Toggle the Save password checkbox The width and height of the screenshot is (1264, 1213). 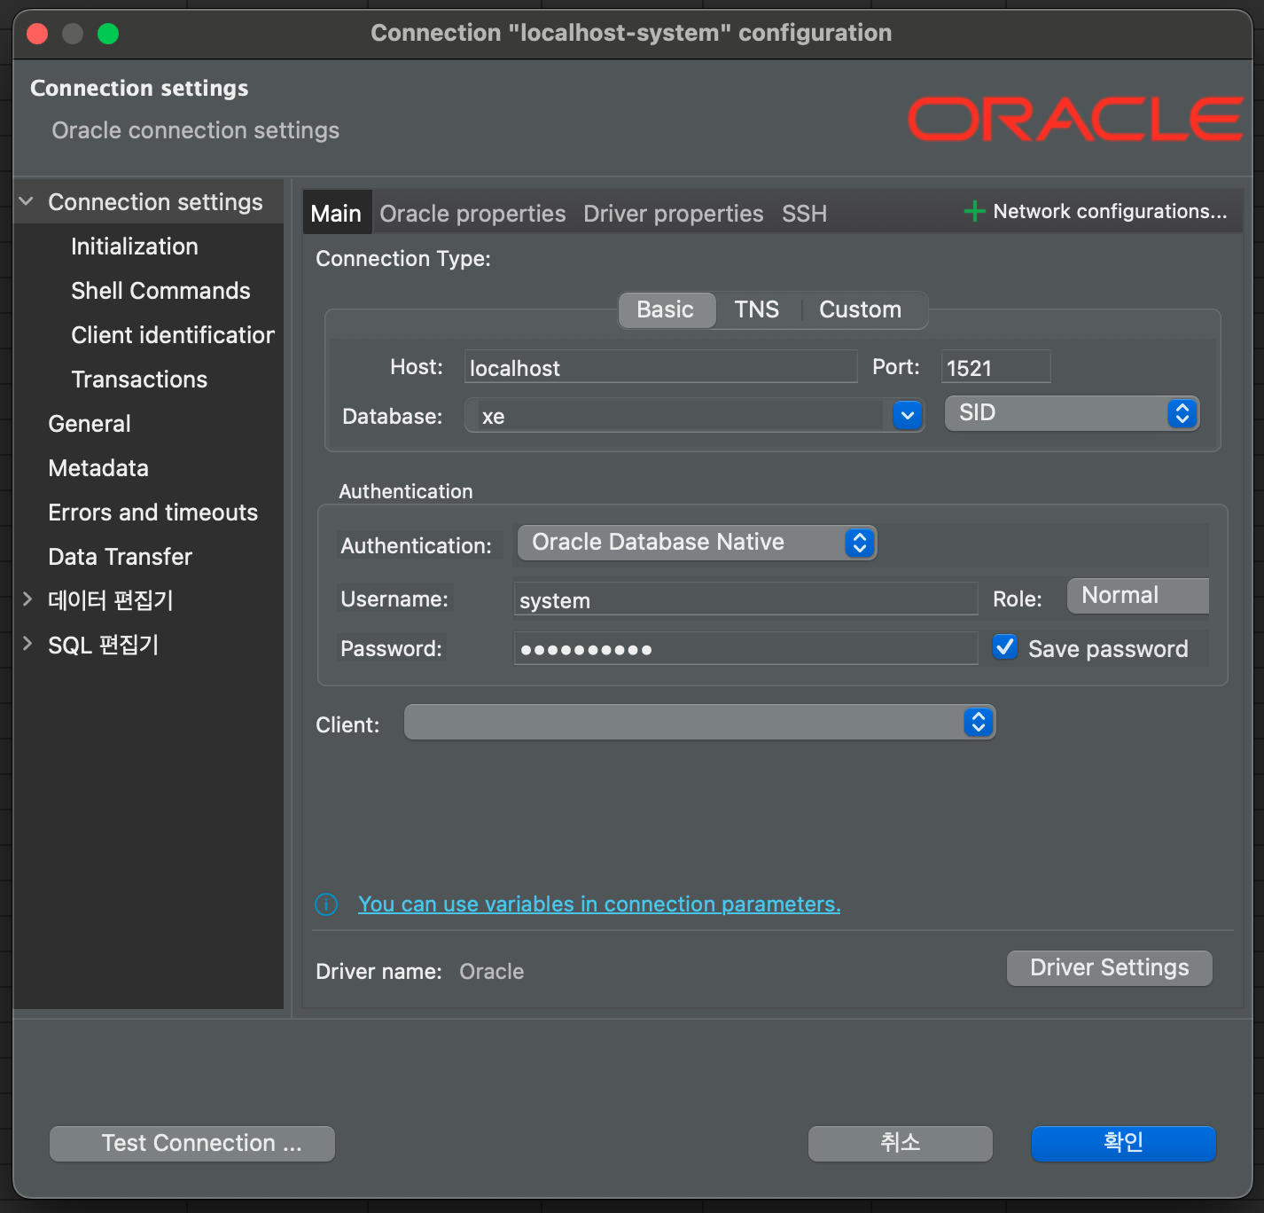(x=1005, y=647)
